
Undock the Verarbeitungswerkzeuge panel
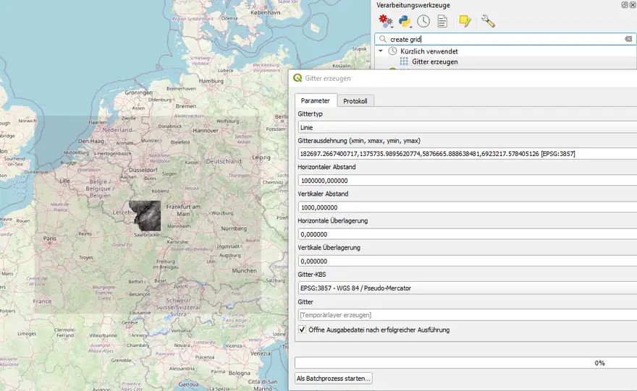[625, 5]
